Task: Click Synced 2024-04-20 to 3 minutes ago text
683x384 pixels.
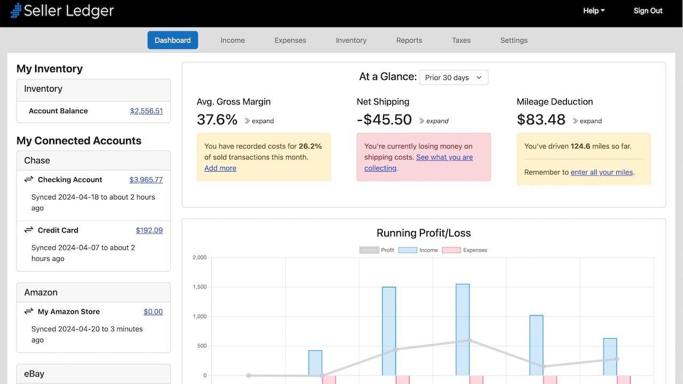Action: 87,334
